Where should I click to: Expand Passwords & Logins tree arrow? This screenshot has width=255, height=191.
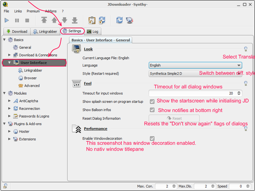click(x=9, y=116)
